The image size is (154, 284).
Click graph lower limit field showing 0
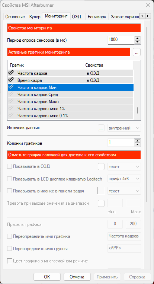[115, 224]
